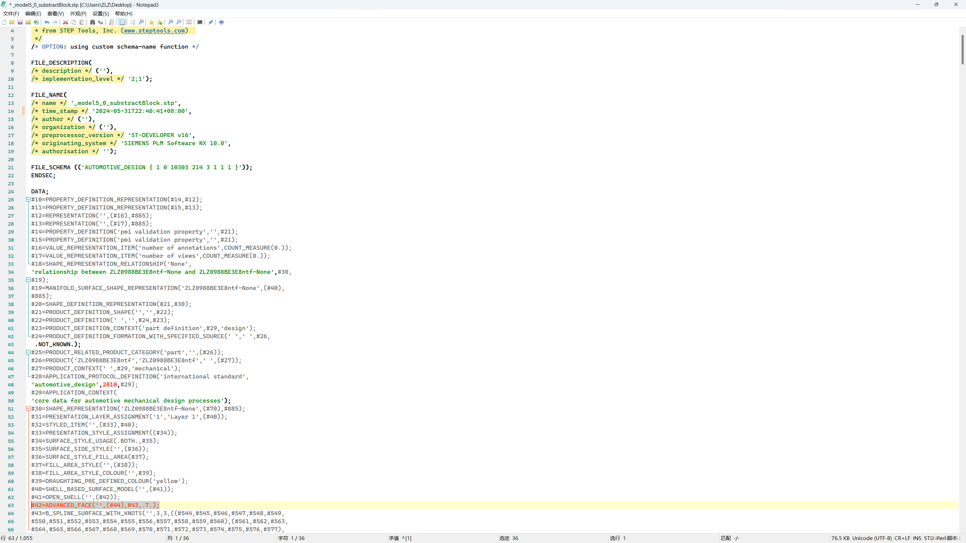This screenshot has width=966, height=543.
Task: Collapse the fold at line 25
Action: point(28,199)
